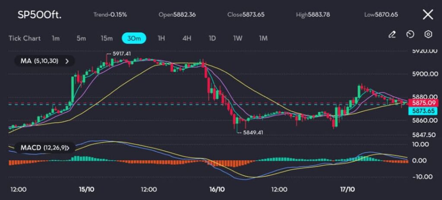Select the pencil drawing tool icon
Image resolution: width=442 pixels, height=200 pixels.
click(x=392, y=34)
